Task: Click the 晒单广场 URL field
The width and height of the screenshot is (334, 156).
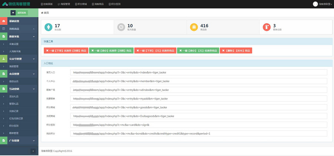Action: (199, 90)
